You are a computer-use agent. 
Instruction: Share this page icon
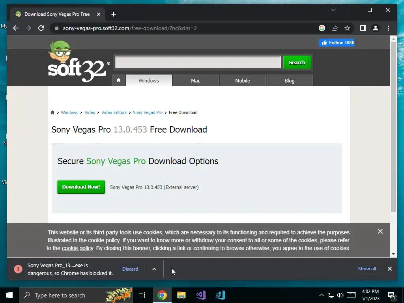[335, 28]
